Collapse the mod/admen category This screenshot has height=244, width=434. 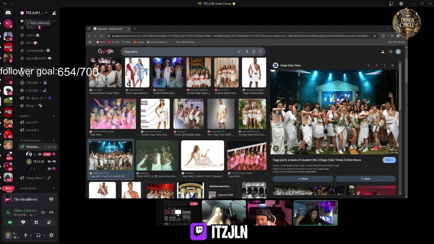point(29,188)
